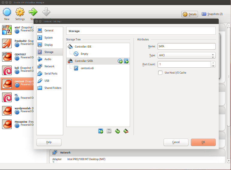Enable the Use Host I/O Cache checkbox
Image resolution: width=231 pixels, height=170 pixels.
coord(160,73)
